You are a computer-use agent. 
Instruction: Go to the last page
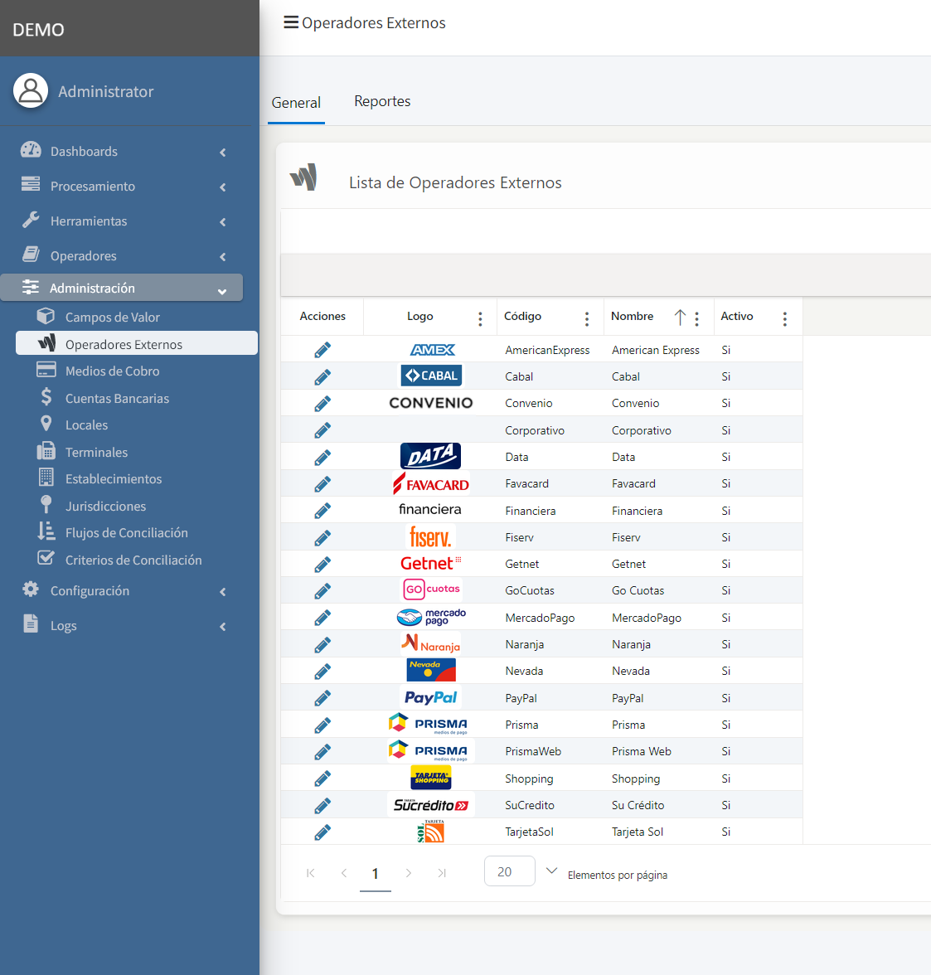point(442,873)
